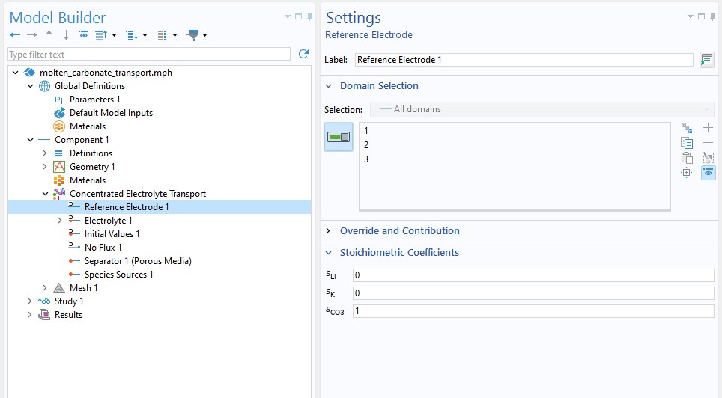Click the Paste Selection clipboard icon
Screen dimensions: 722x398
[x=687, y=158]
